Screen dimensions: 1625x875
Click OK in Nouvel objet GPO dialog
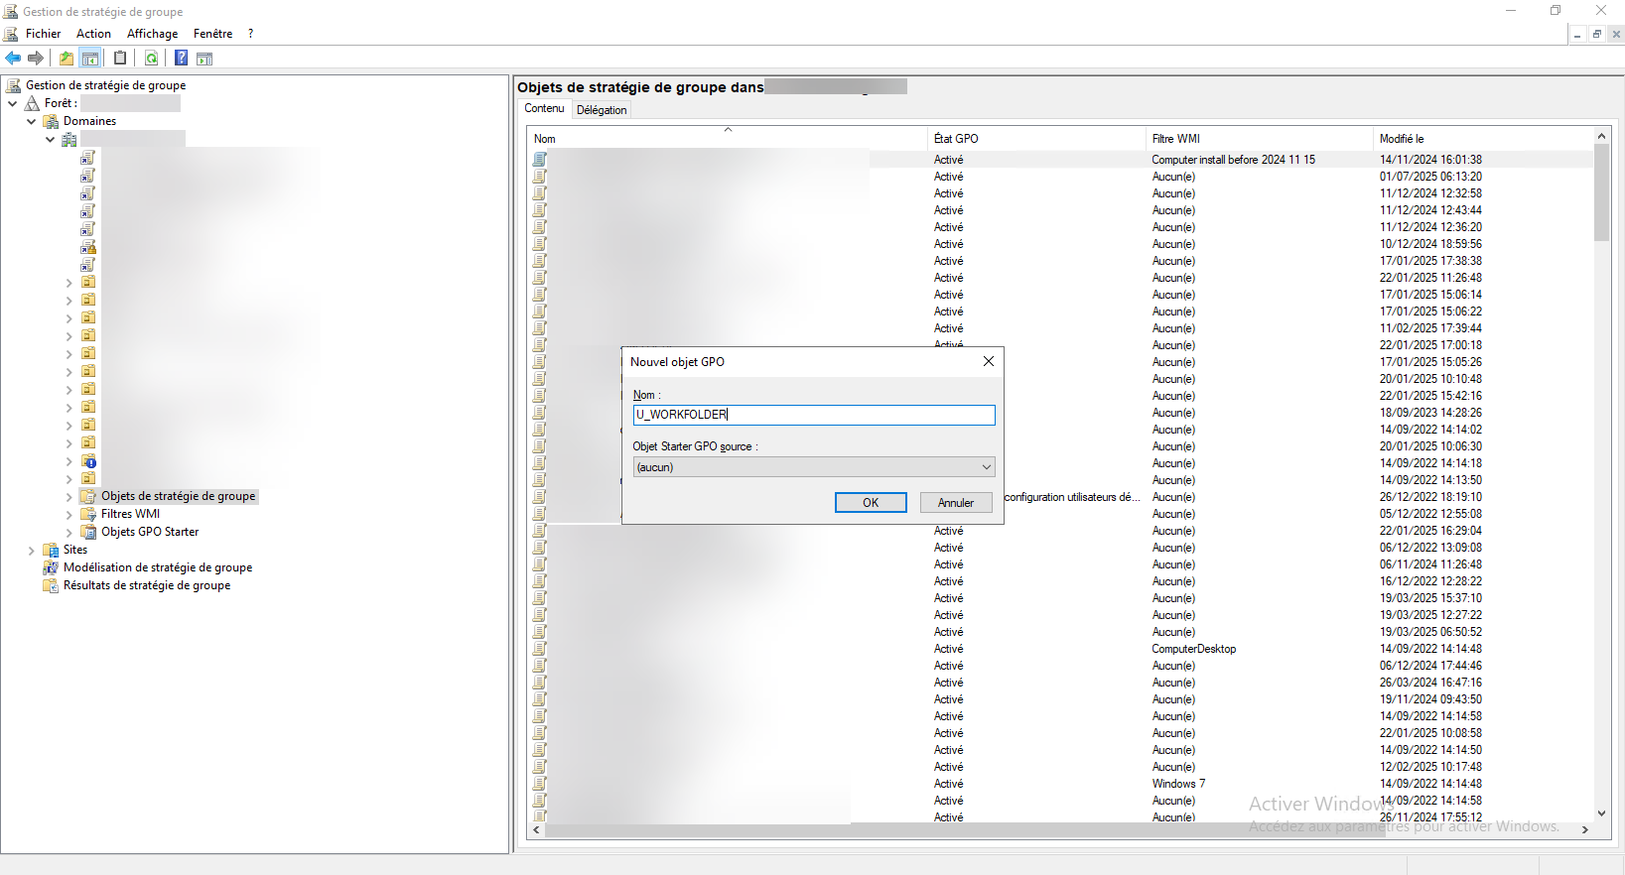(870, 503)
